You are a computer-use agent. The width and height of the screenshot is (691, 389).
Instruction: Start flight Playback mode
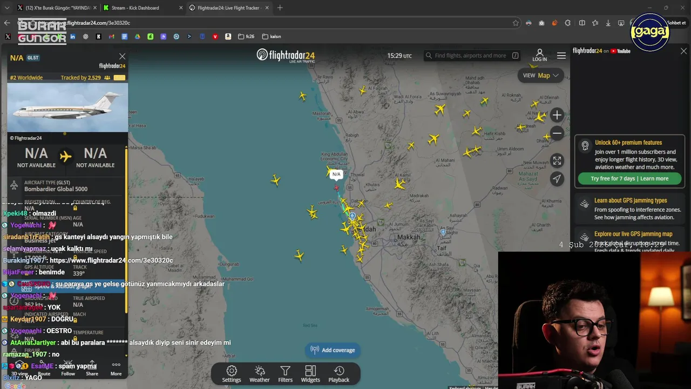pyautogui.click(x=339, y=374)
